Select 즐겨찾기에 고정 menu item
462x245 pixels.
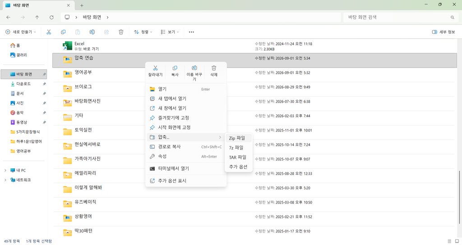(186, 118)
